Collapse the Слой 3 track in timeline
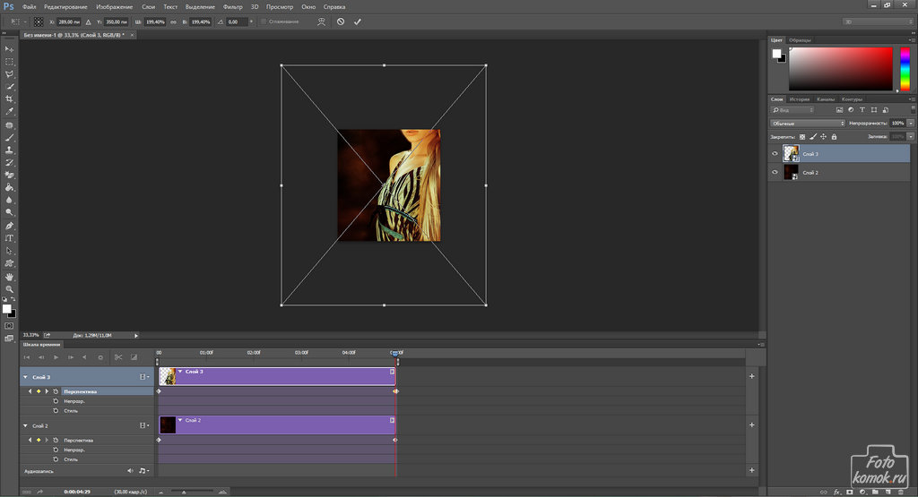918x497 pixels. (x=25, y=378)
